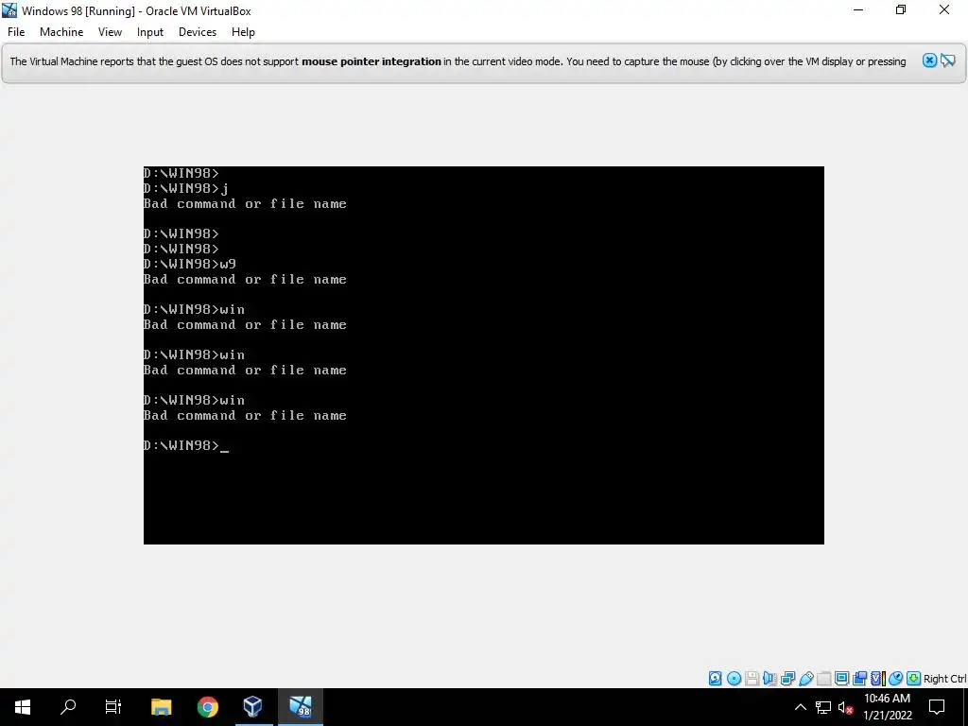Click the 'D:\WIN98>j' command line

click(x=186, y=188)
